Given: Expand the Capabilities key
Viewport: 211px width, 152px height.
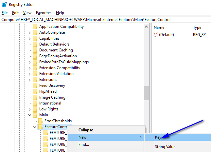Looking at the screenshot, I should coord(29,39).
